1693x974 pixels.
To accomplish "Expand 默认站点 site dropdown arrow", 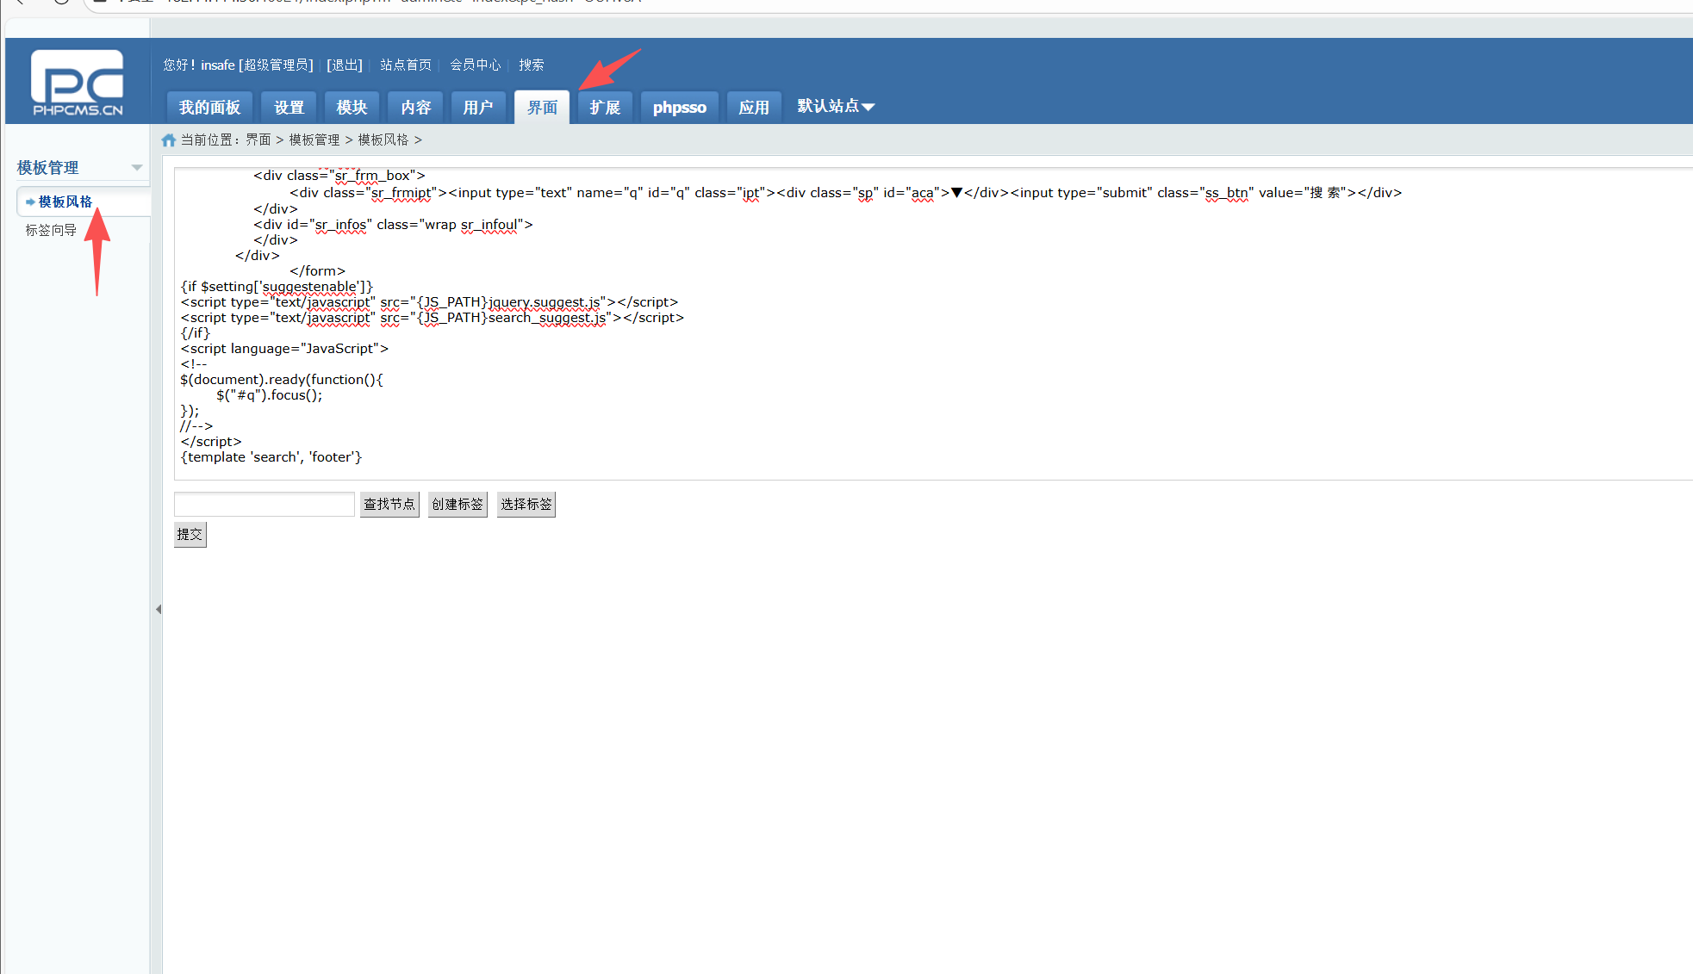I will pos(868,107).
